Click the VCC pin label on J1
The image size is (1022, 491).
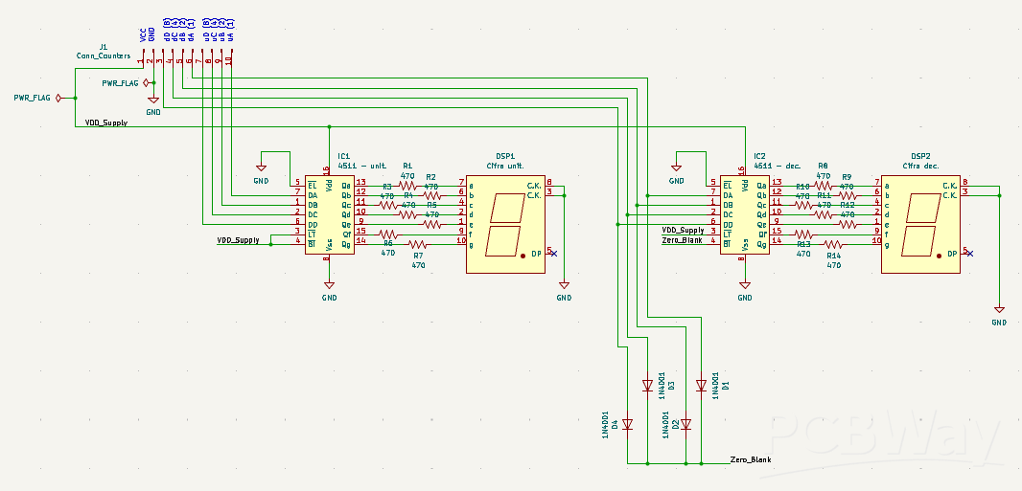(142, 34)
